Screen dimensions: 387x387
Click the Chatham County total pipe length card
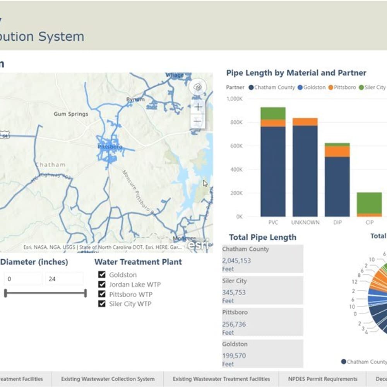pos(263,259)
